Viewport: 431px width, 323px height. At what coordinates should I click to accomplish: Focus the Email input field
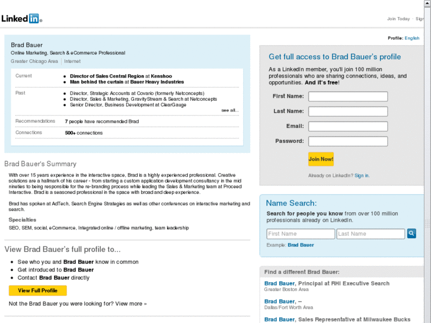pos(348,126)
